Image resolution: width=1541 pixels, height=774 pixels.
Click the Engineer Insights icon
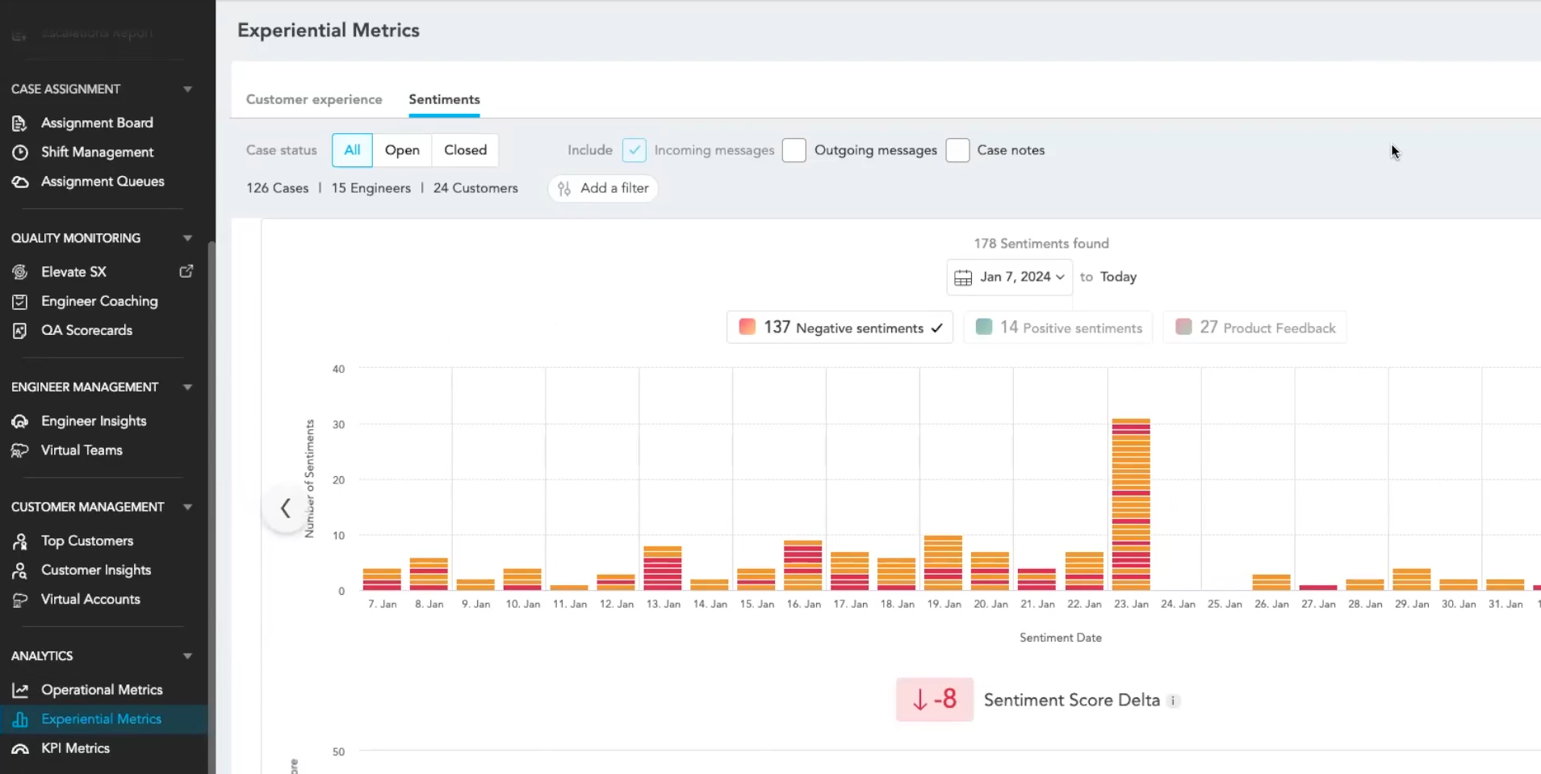point(20,421)
